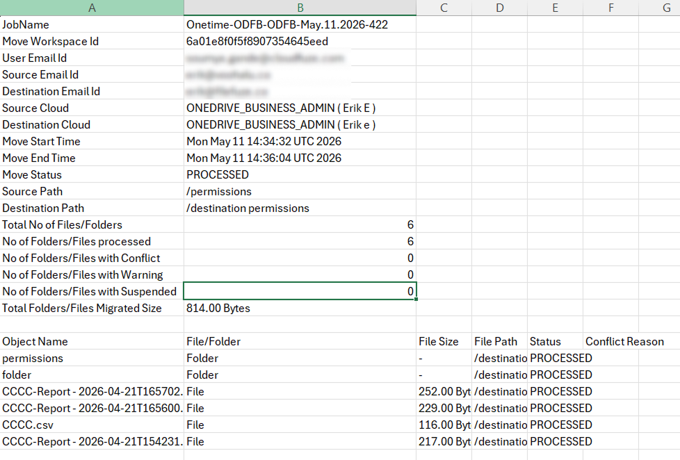Click the Move Workspace Id label

point(50,41)
